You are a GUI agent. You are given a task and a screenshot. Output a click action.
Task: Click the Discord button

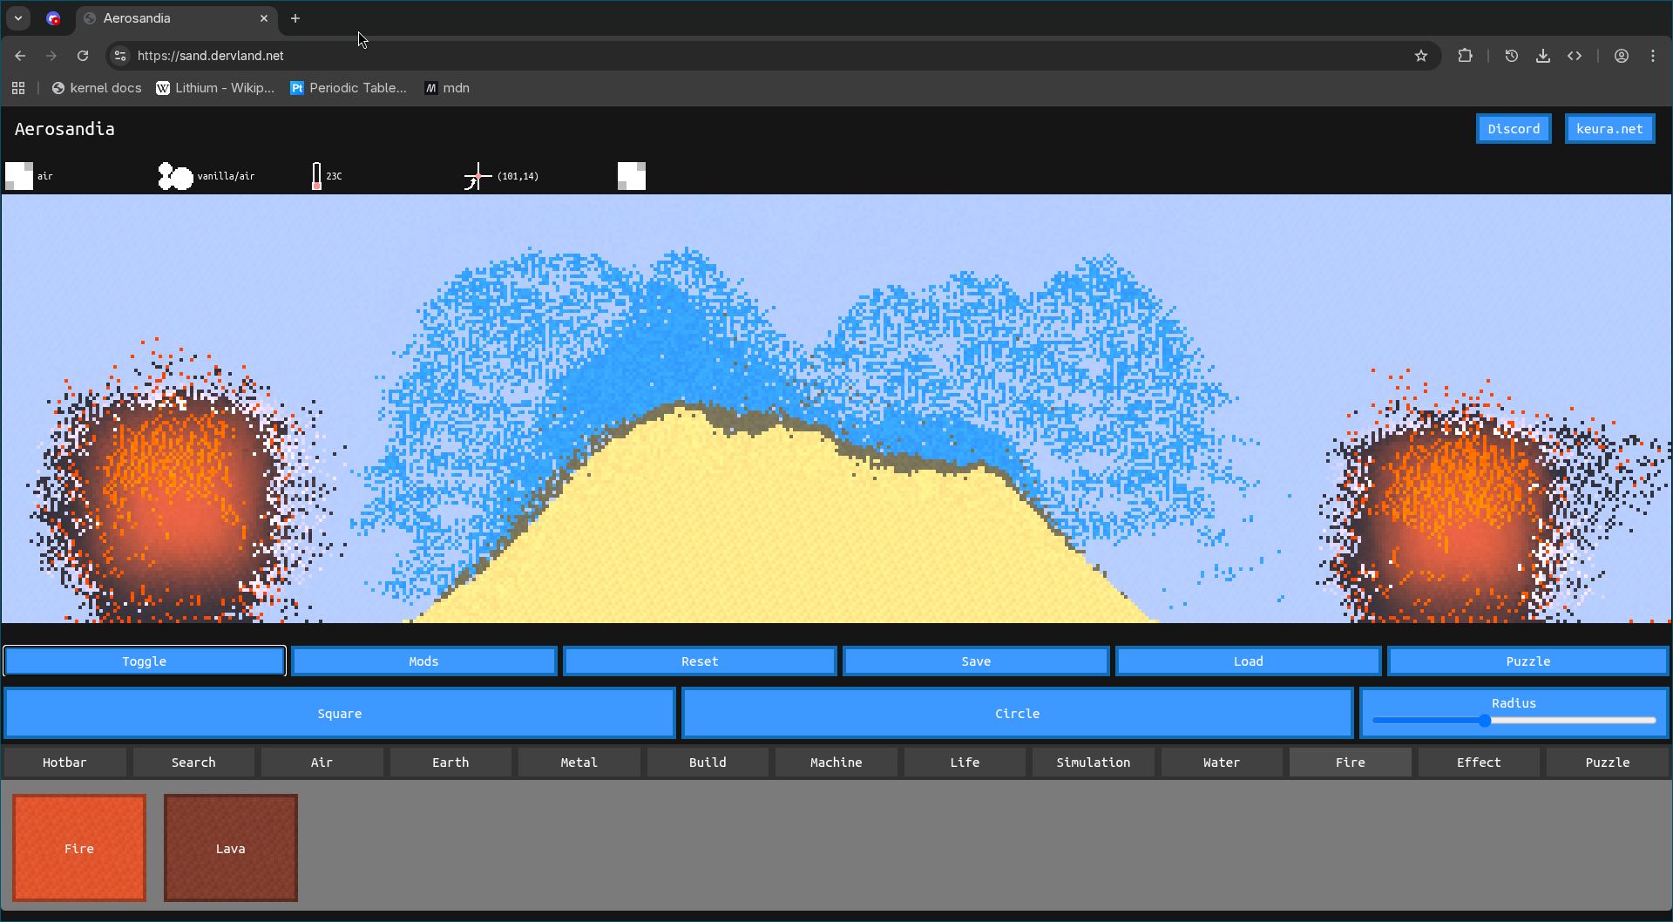pyautogui.click(x=1514, y=129)
